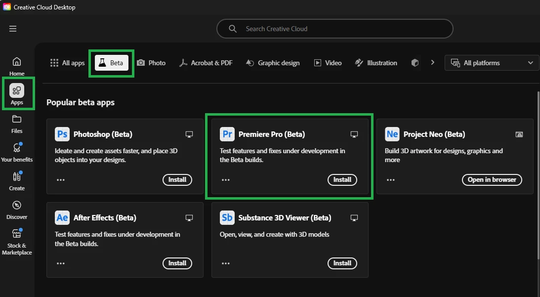Open Apps in the sidebar
540x297 pixels.
click(x=16, y=94)
